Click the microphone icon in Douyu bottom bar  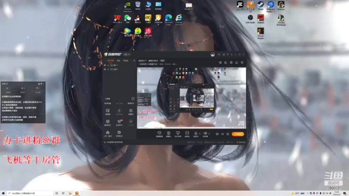[195, 134]
